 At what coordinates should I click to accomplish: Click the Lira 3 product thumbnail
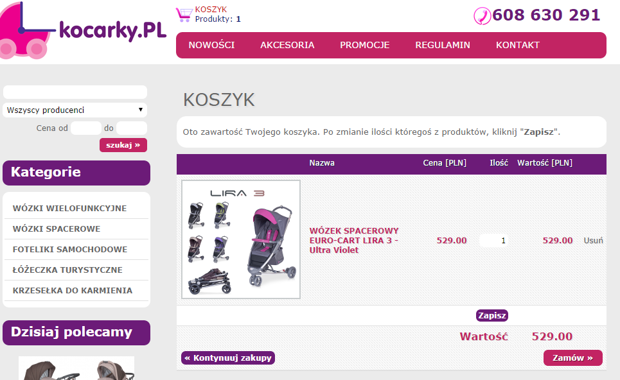[x=241, y=239]
